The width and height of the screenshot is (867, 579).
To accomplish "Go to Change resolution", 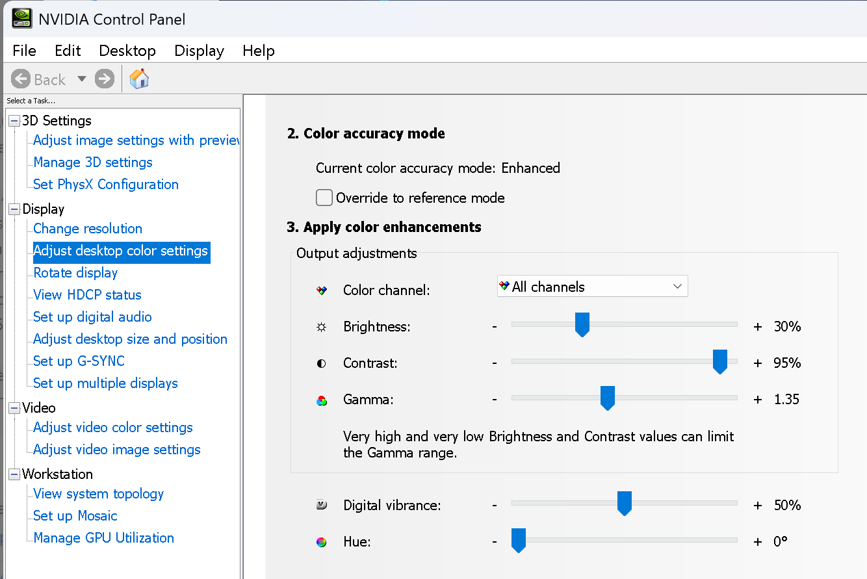I will click(x=88, y=229).
